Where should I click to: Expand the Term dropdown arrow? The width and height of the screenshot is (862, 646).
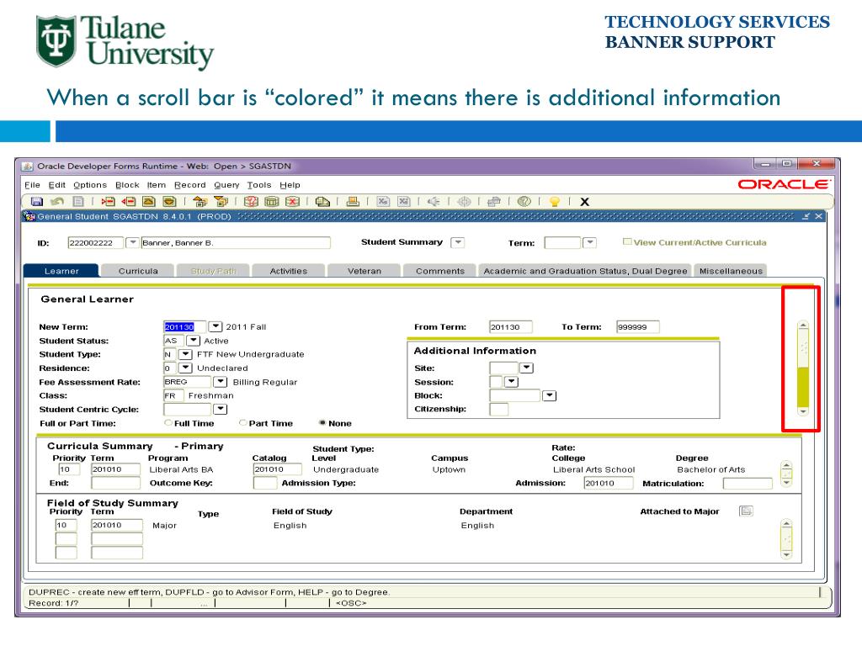point(589,243)
